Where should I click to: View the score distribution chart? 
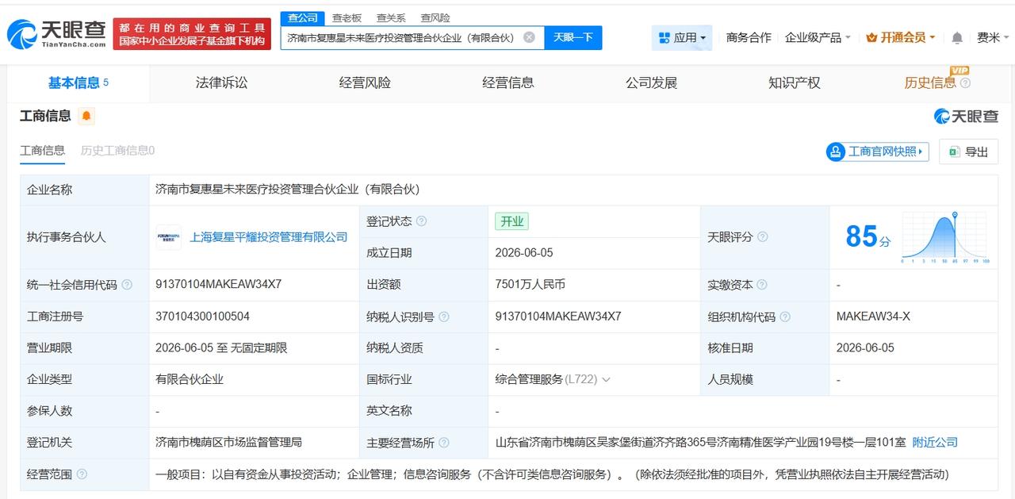click(945, 237)
